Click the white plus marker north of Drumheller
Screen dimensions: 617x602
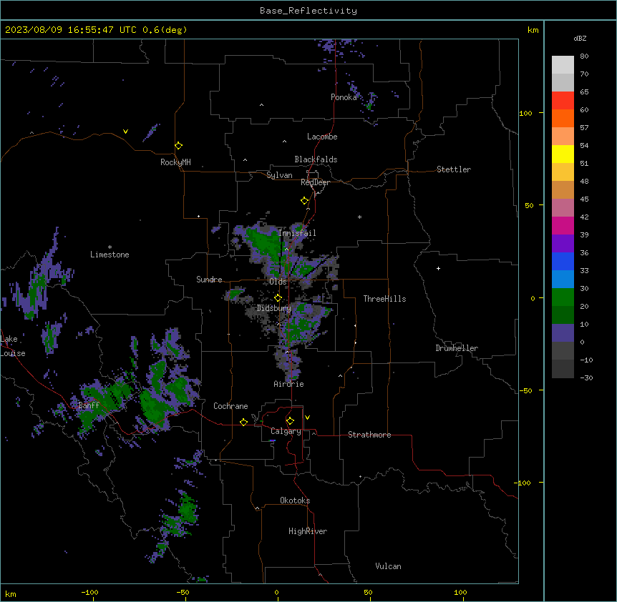438,268
